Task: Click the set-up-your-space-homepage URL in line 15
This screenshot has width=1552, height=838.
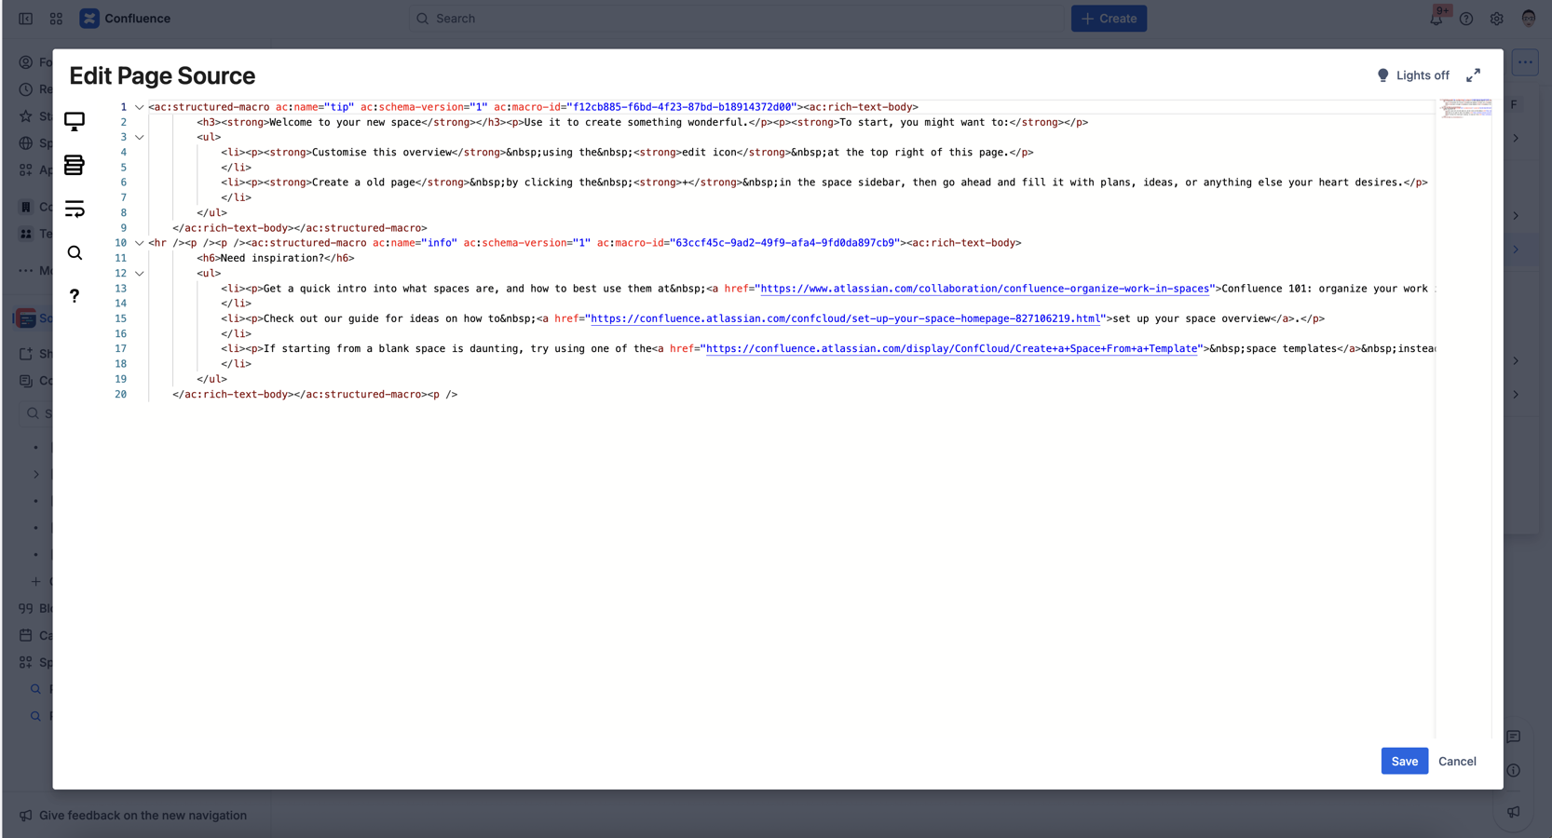Action: (x=846, y=318)
